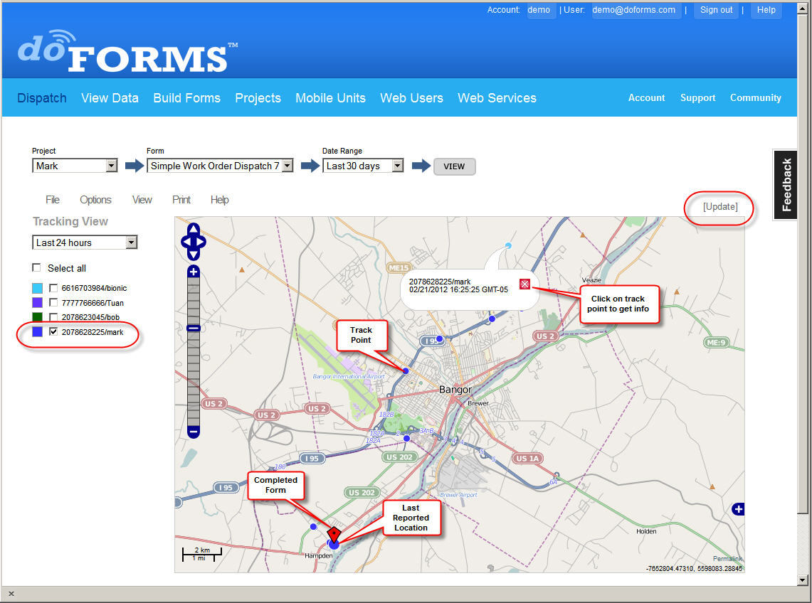Click the doForms logo
Screen dimensions: 812x603
pyautogui.click(x=127, y=51)
